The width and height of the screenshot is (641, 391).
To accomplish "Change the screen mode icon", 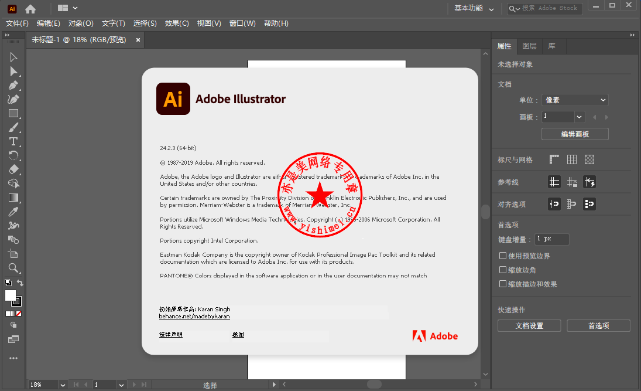I will 13,339.
